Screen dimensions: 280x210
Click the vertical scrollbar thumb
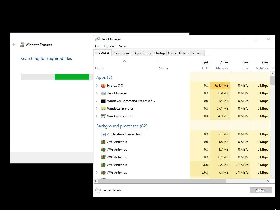[x=273, y=80]
